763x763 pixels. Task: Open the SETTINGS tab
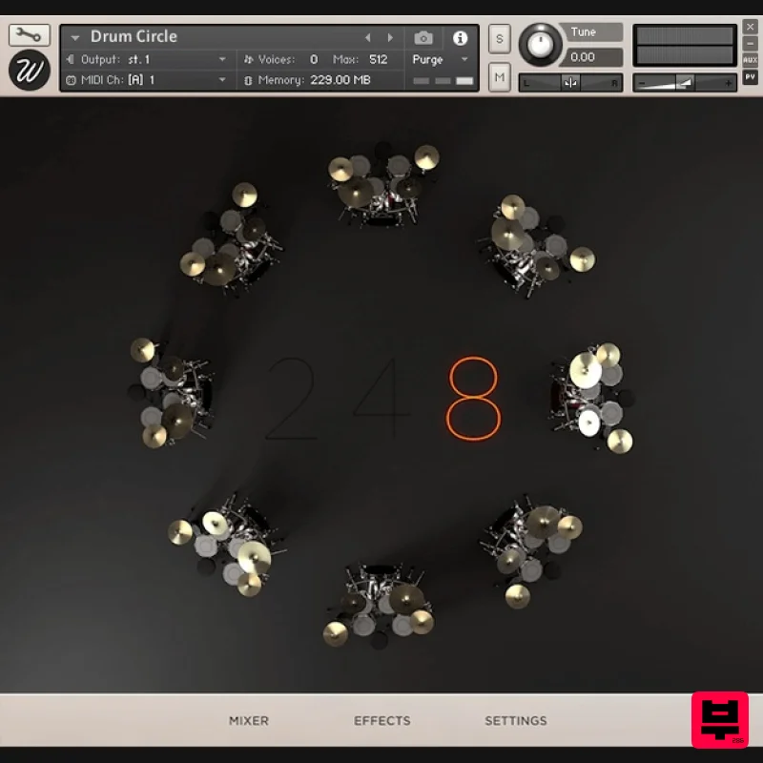click(x=515, y=721)
